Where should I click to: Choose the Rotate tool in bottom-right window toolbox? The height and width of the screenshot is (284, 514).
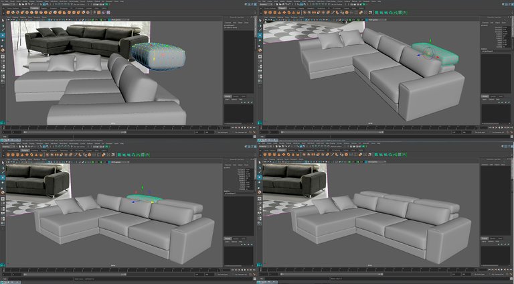tap(260, 184)
